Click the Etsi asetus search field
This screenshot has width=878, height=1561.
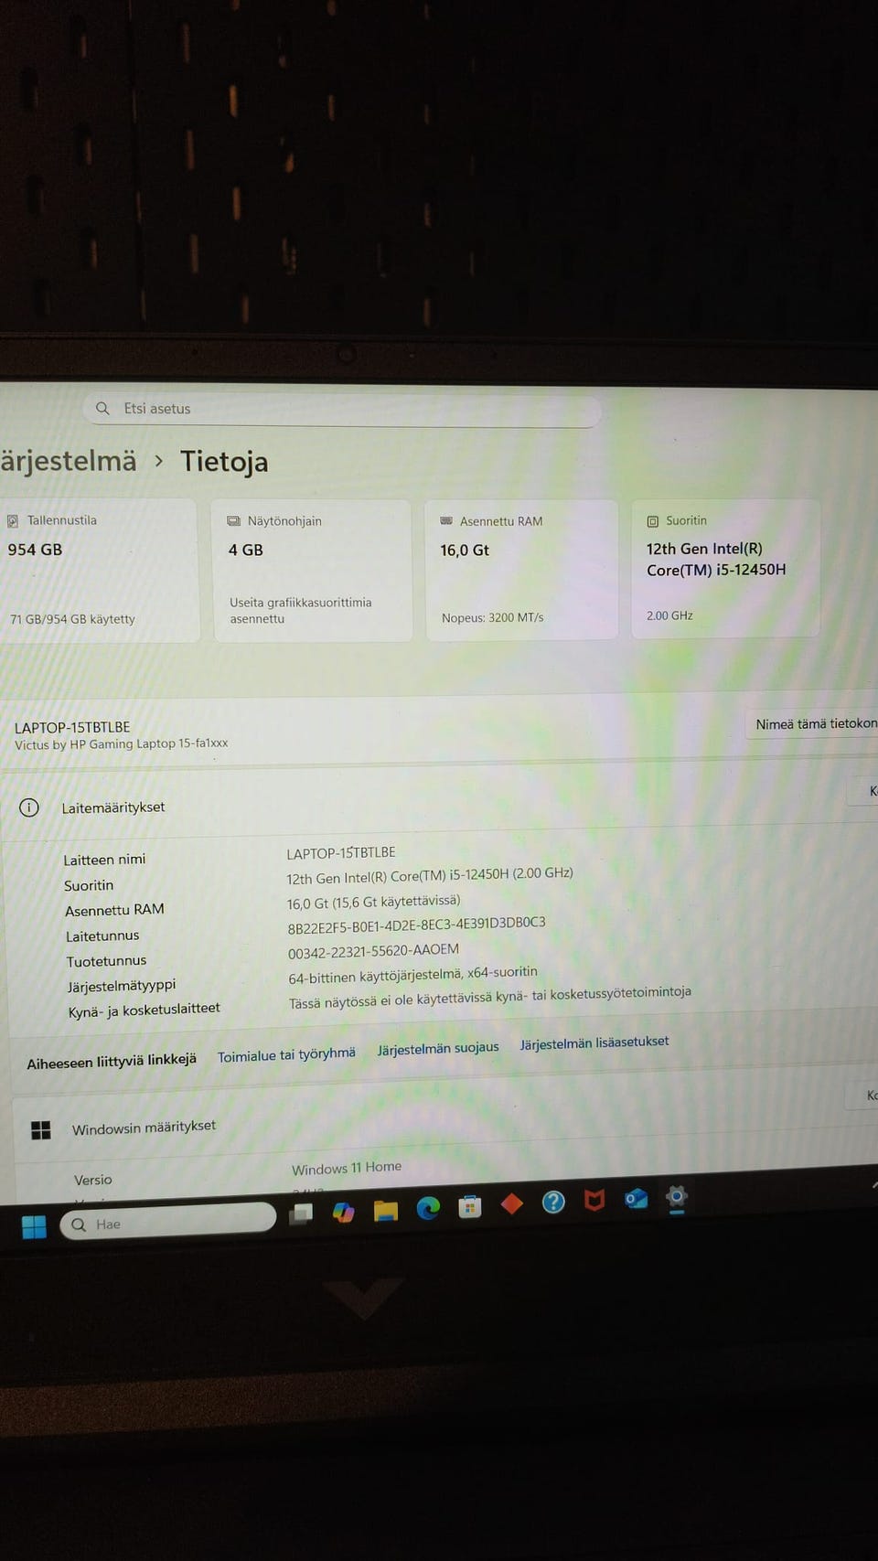click(342, 408)
